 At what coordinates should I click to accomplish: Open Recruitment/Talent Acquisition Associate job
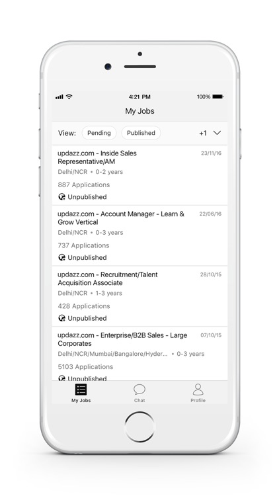[108, 278]
